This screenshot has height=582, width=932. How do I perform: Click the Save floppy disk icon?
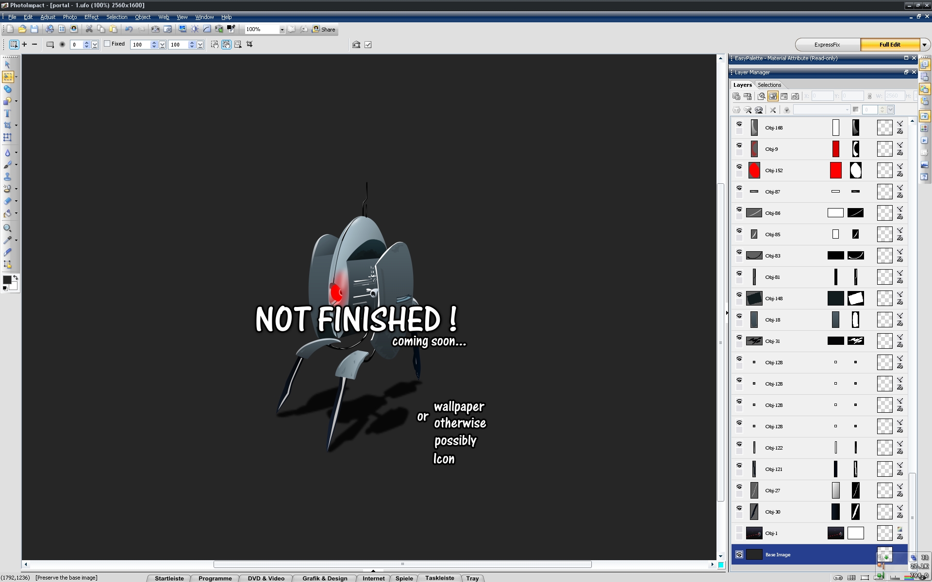click(34, 29)
